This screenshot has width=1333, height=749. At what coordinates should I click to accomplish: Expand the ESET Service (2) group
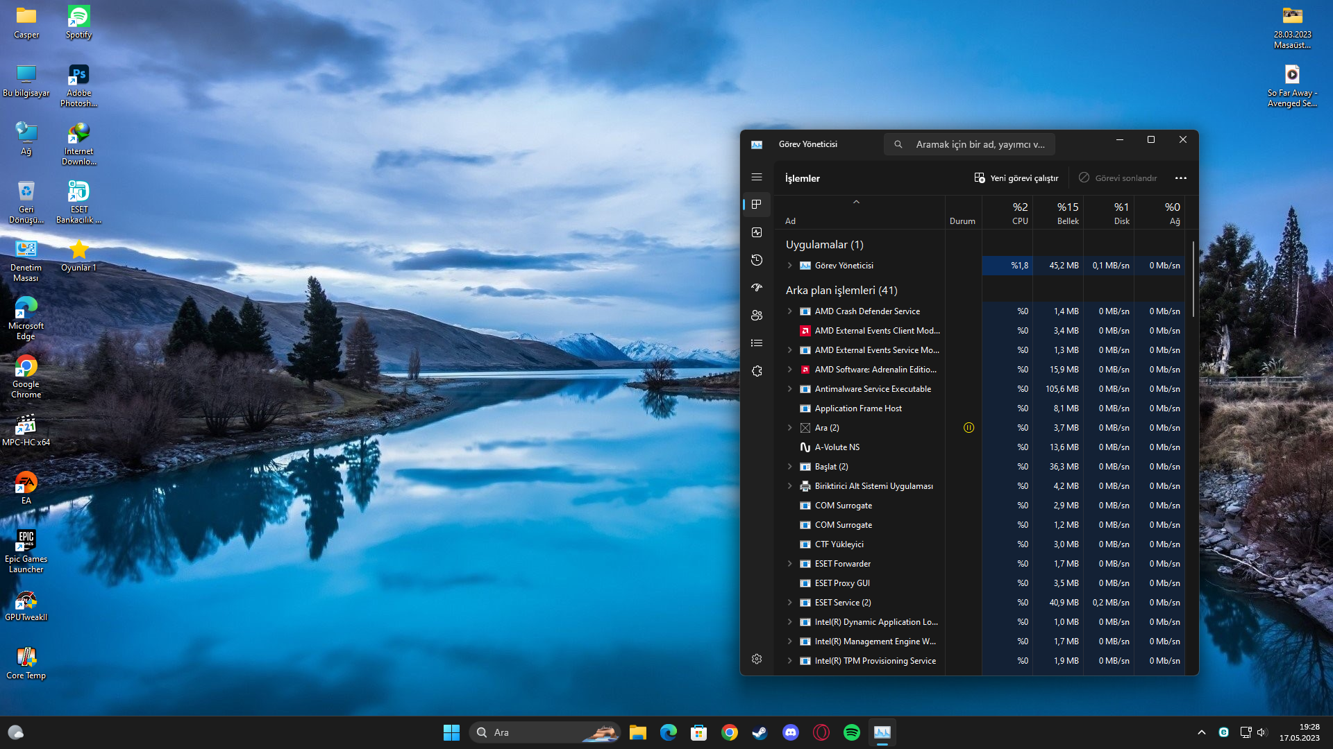[x=789, y=603]
